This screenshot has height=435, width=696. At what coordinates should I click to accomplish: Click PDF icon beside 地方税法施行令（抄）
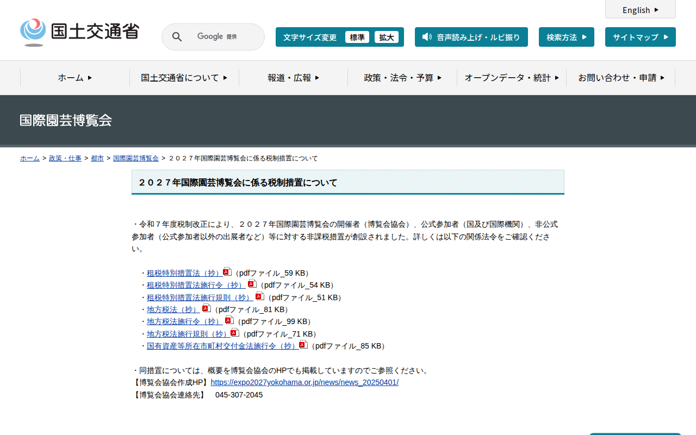click(229, 320)
